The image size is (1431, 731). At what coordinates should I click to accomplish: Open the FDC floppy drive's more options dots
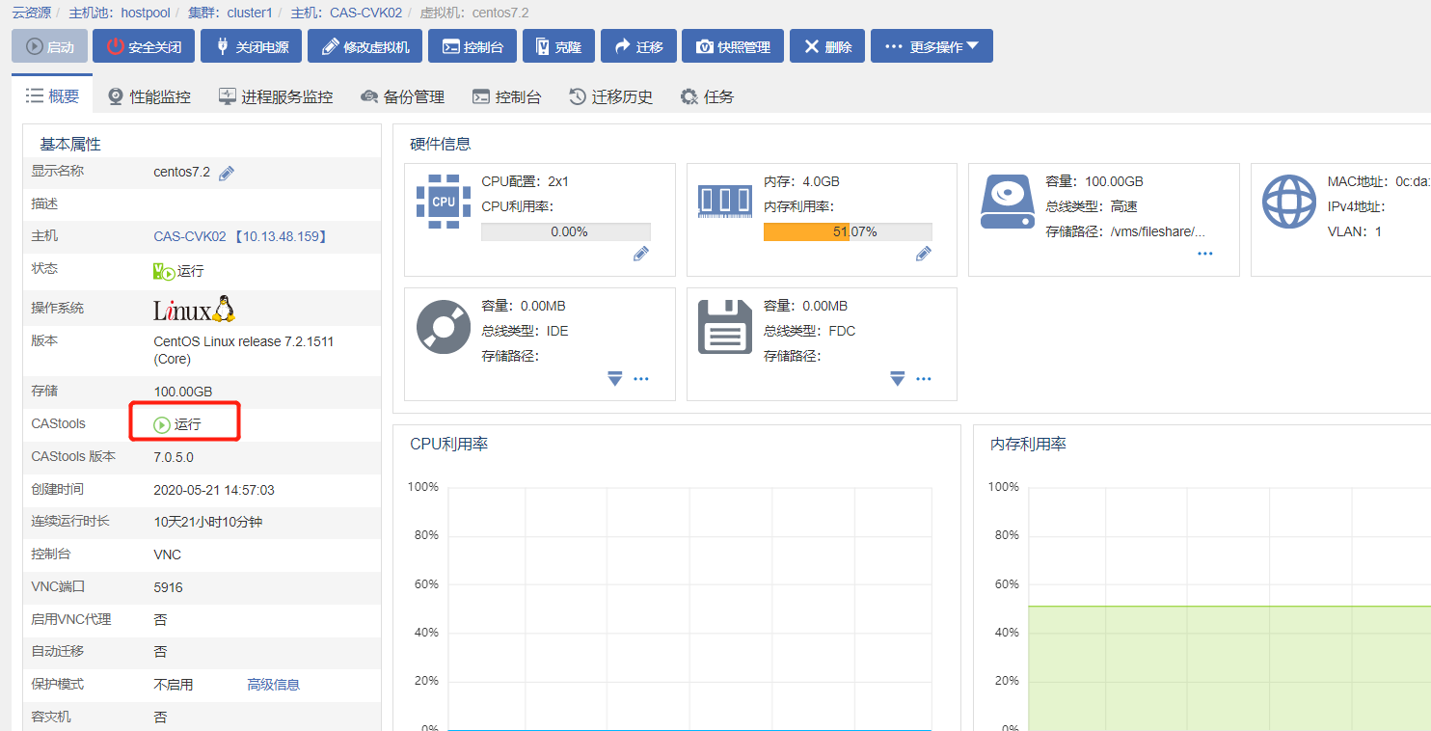click(x=924, y=379)
